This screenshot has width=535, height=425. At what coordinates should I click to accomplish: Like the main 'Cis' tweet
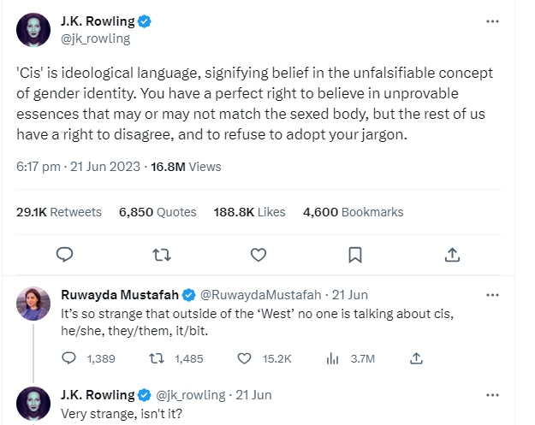(259, 255)
